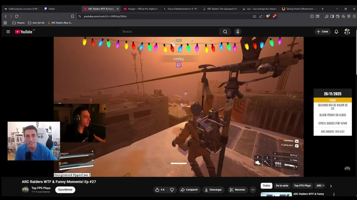Click video title ARC Raiders WTF & Funny Moments! Ep #27
The image size is (357, 200).
(x=59, y=182)
